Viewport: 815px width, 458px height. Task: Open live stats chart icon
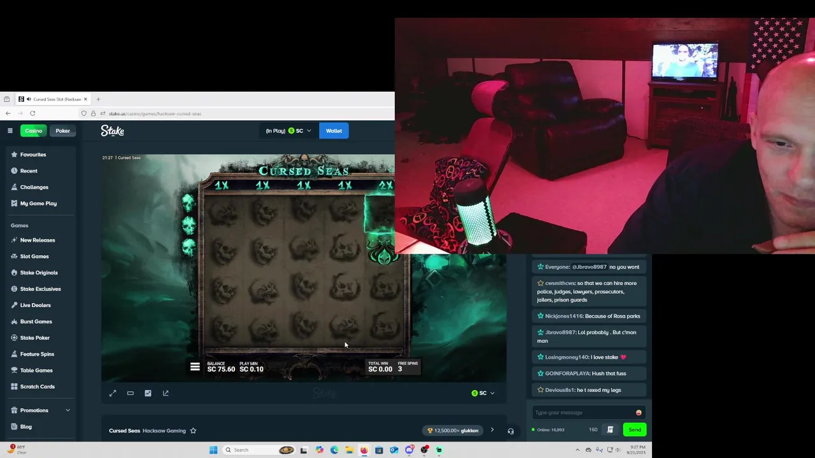tap(148, 393)
